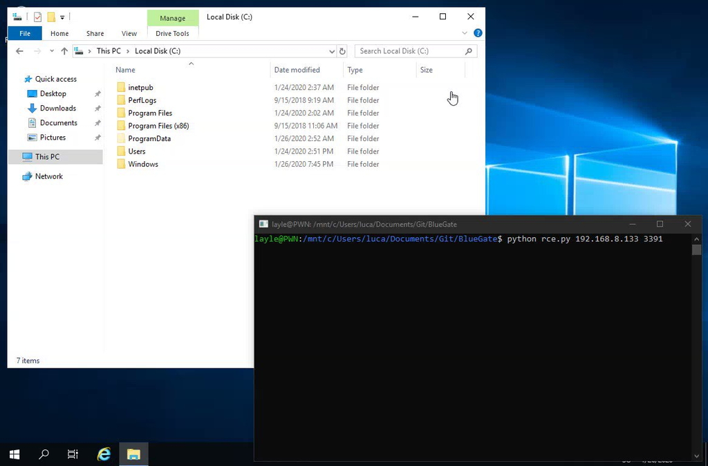
Task: Open Task View on the taskbar
Action: tap(73, 454)
